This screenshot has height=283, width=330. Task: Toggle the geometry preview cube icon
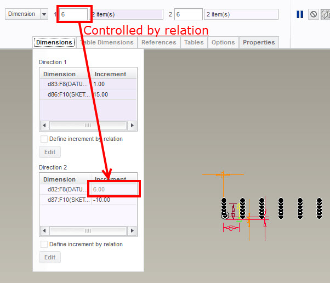click(326, 14)
